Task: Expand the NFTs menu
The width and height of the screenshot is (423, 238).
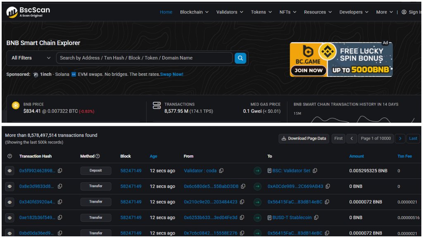Action: [288, 12]
